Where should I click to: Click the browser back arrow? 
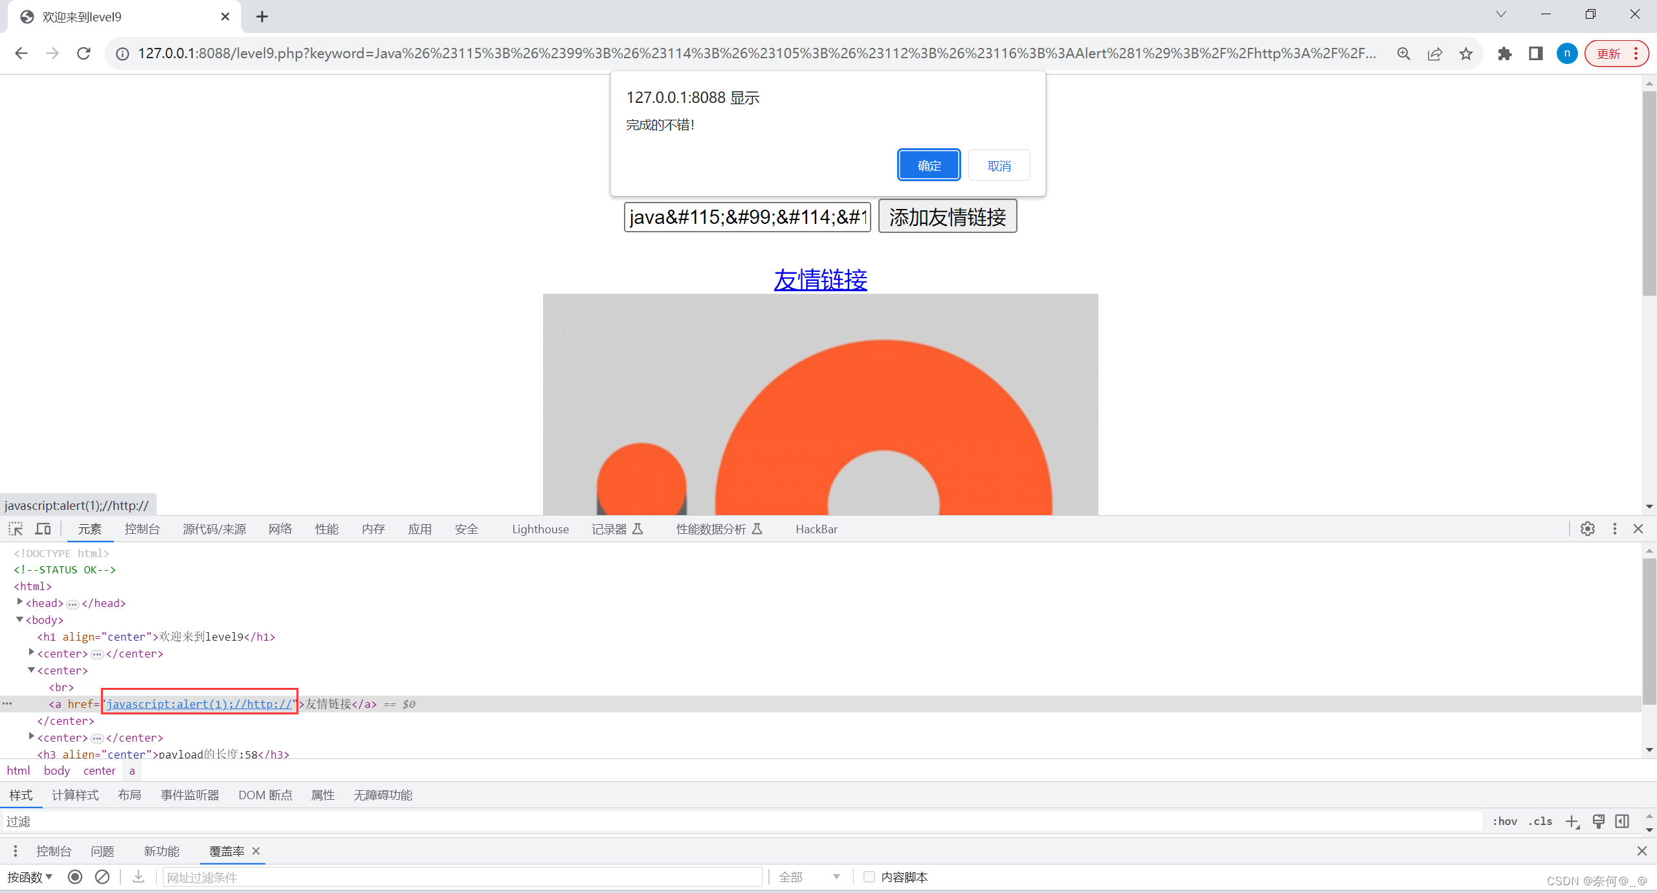(x=21, y=54)
